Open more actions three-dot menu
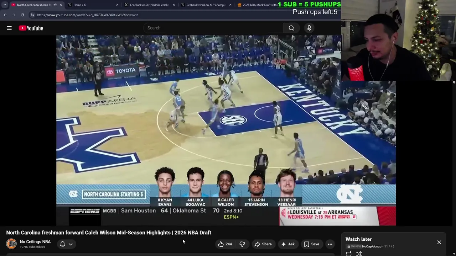 pyautogui.click(x=330, y=244)
